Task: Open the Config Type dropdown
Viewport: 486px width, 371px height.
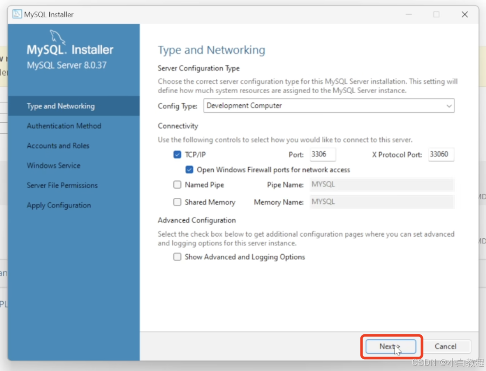Action: coord(329,106)
